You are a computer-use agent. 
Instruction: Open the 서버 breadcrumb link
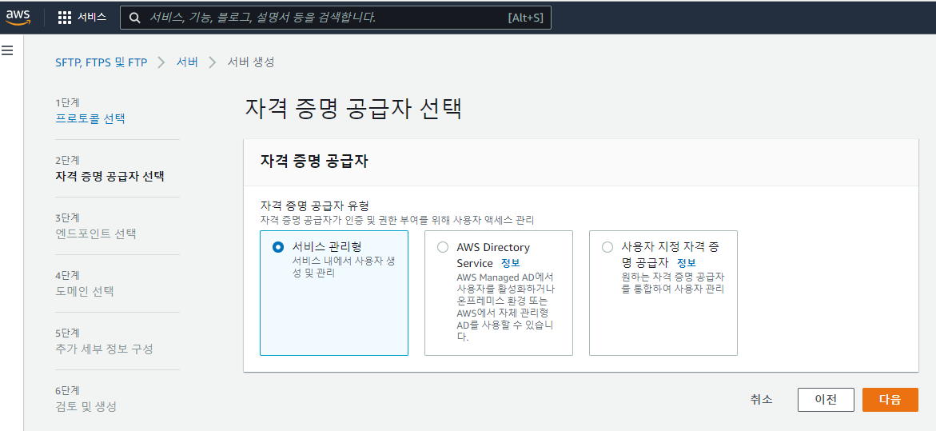point(187,62)
